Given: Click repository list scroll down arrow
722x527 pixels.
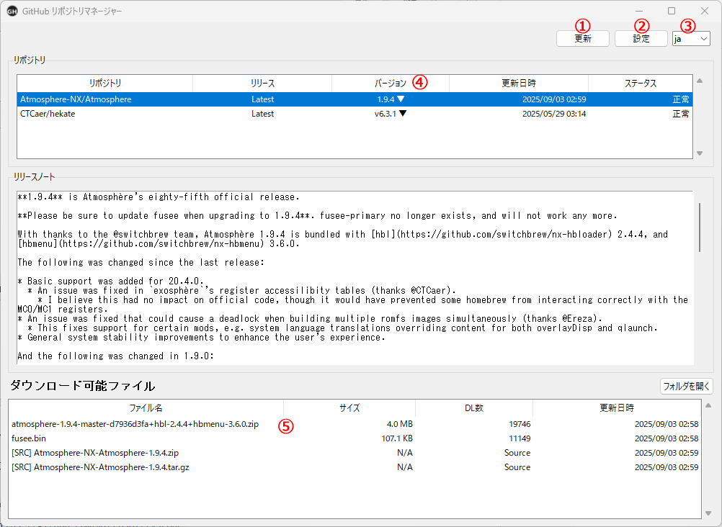Looking at the screenshot, I should tap(700, 153).
